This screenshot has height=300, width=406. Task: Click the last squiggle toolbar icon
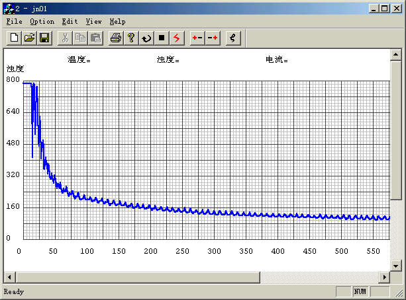[232, 38]
